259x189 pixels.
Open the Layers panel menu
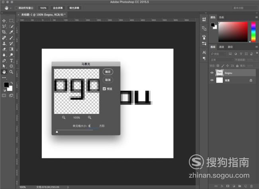257,47
